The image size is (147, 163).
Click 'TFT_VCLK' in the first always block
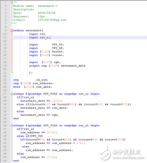(50, 94)
